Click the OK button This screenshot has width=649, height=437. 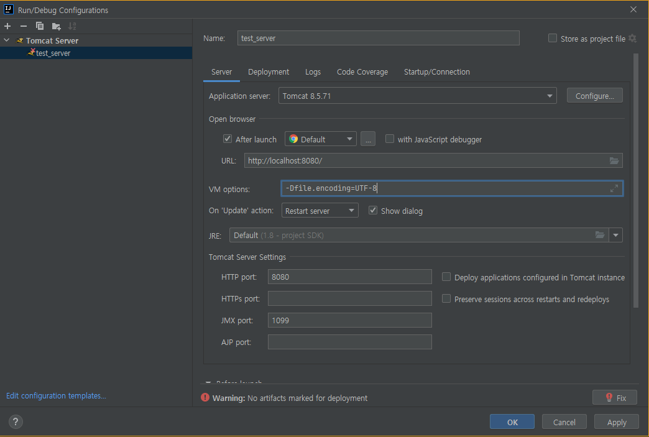coord(512,421)
